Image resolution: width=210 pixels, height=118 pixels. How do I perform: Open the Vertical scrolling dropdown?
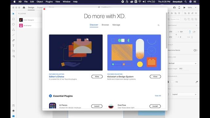[x=182, y=63]
